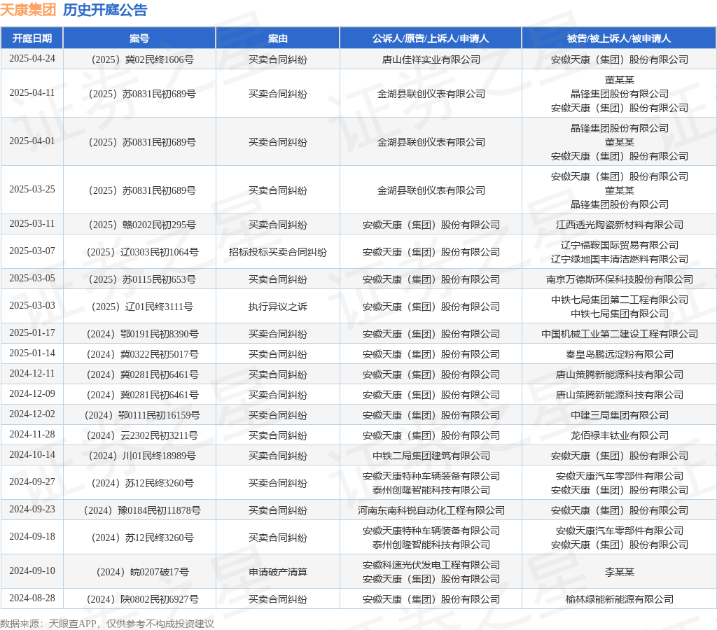This screenshot has height=630, width=717.
Task: Click the 数据来源 footer note
Action: 107,624
